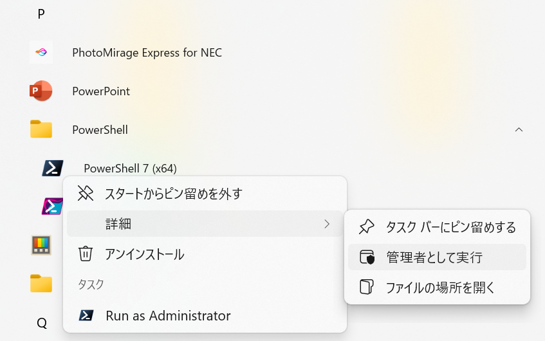This screenshot has width=545, height=341.
Task: Click the P letter header
Action: tap(41, 14)
